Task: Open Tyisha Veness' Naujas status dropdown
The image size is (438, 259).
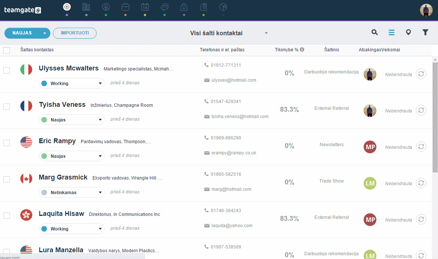Action: (x=72, y=120)
